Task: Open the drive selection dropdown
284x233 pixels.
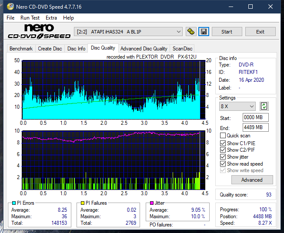Action: click(x=128, y=32)
